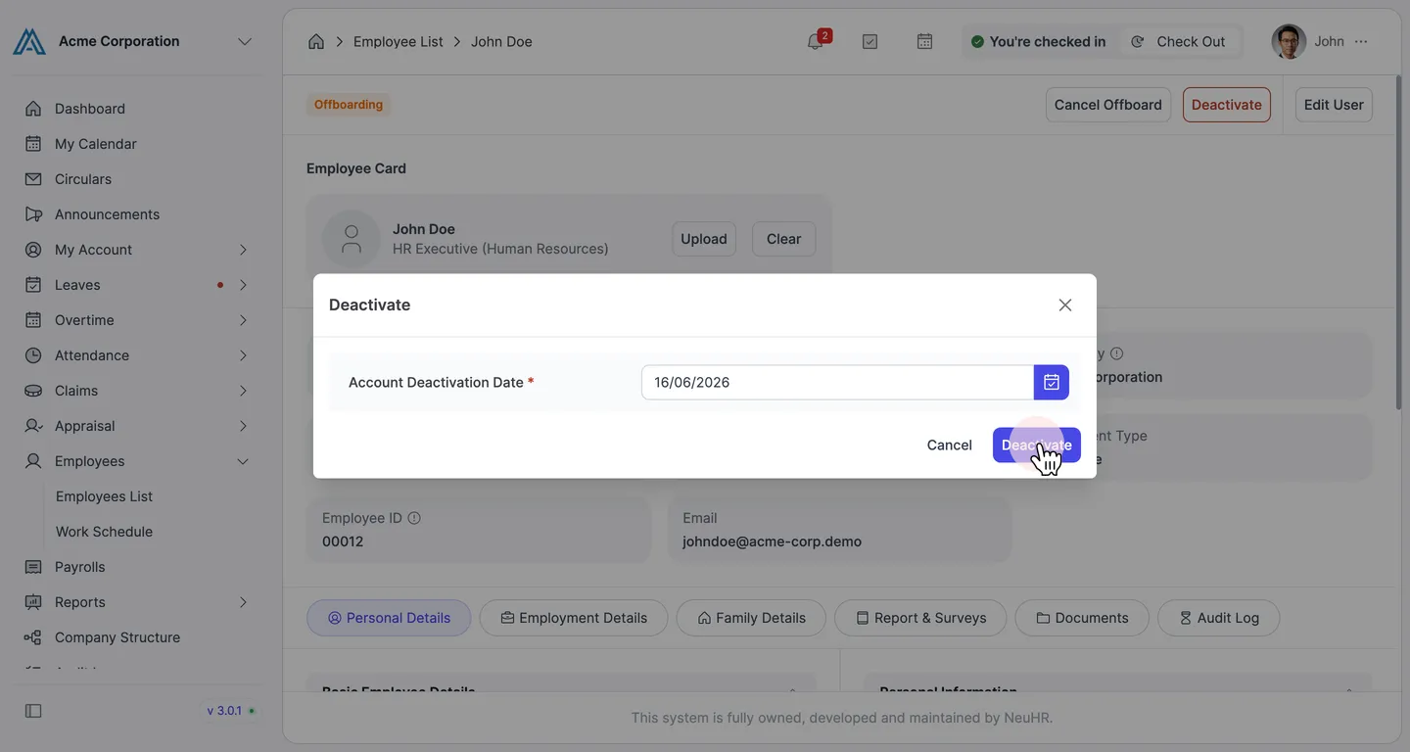Image resolution: width=1410 pixels, height=752 pixels.
Task: Click the Edit User button
Action: click(x=1334, y=105)
